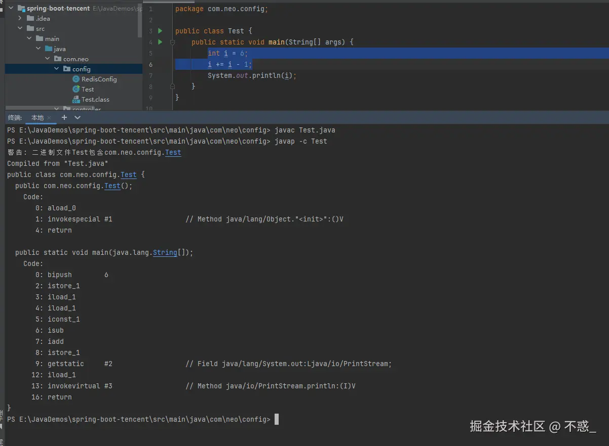Click the 'javap -c Test' command text
This screenshot has width=609, height=446.
point(301,141)
